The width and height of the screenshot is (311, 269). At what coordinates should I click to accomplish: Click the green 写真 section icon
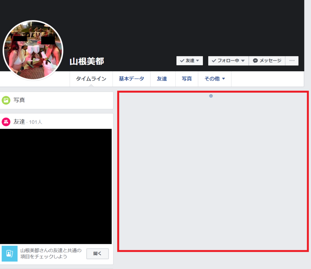(x=6, y=100)
